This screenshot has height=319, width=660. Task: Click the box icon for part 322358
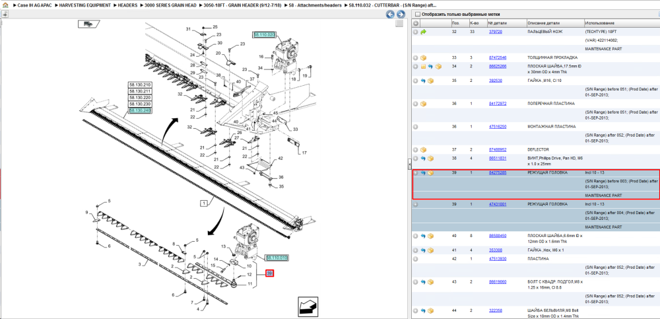click(430, 310)
